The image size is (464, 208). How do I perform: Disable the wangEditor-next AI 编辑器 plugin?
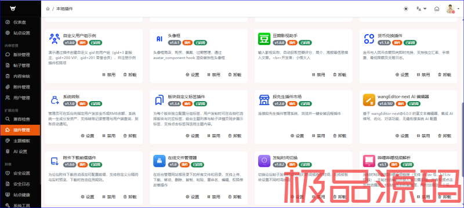[423, 136]
